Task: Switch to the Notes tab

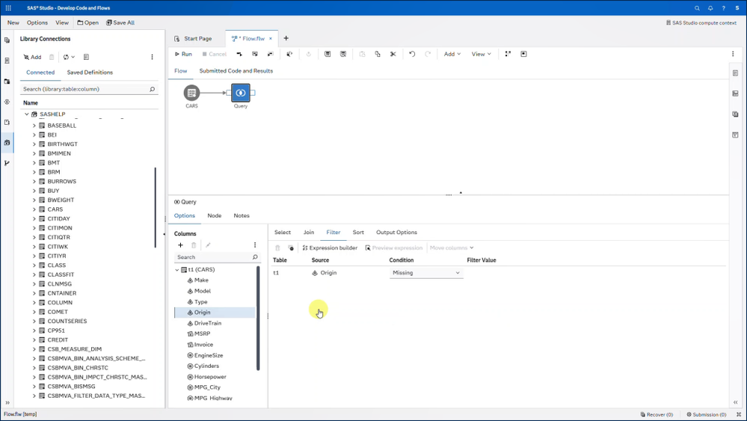Action: point(242,216)
